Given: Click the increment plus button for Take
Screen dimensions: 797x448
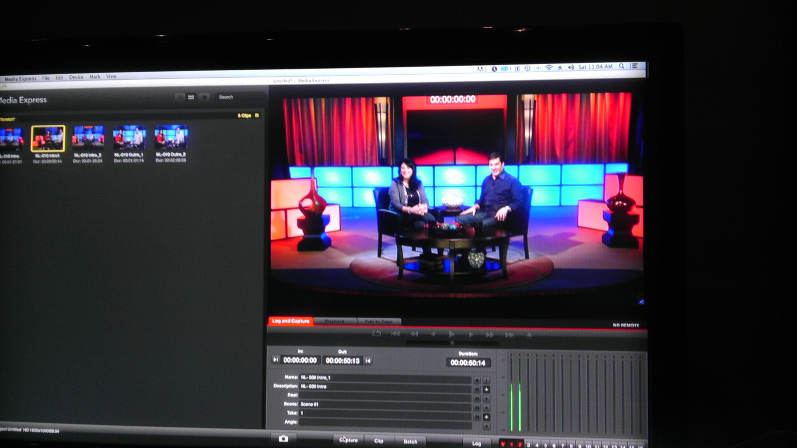Looking at the screenshot, I should (486, 417).
